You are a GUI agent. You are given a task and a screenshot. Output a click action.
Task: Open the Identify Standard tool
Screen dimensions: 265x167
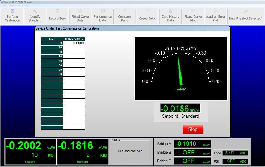[35, 17]
